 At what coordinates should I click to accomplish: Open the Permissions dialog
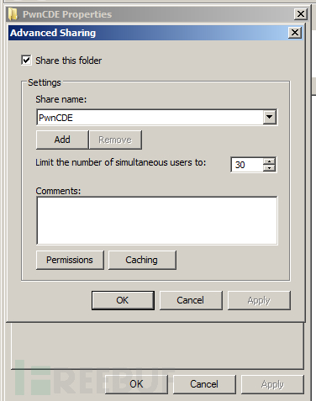(x=70, y=260)
